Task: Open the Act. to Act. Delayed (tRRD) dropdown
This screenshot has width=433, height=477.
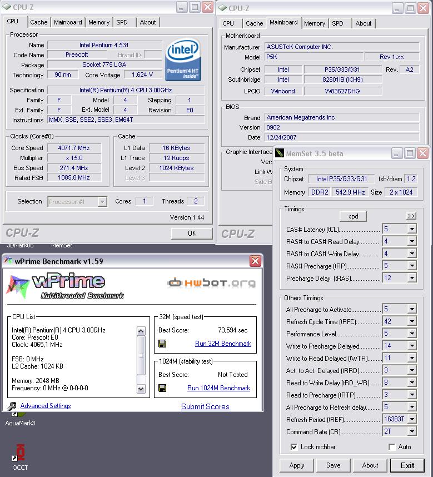Action: coord(412,370)
